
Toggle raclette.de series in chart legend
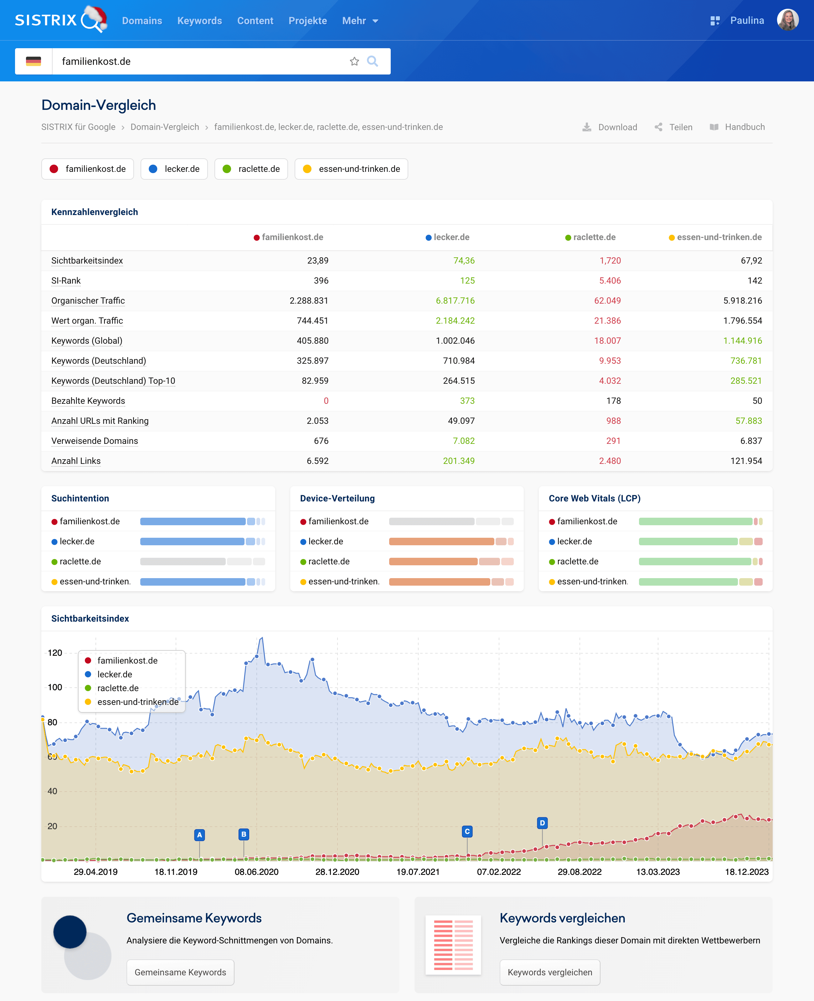pos(118,688)
